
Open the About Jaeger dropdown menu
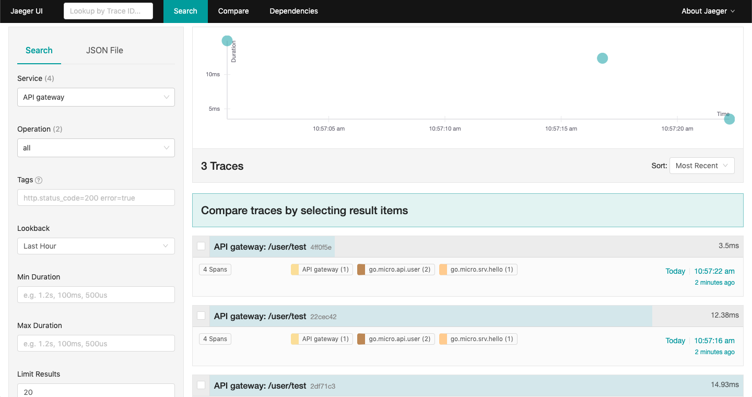pyautogui.click(x=708, y=11)
